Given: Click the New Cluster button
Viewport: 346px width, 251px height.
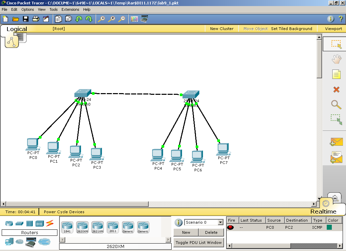Looking at the screenshot, I should coord(222,29).
